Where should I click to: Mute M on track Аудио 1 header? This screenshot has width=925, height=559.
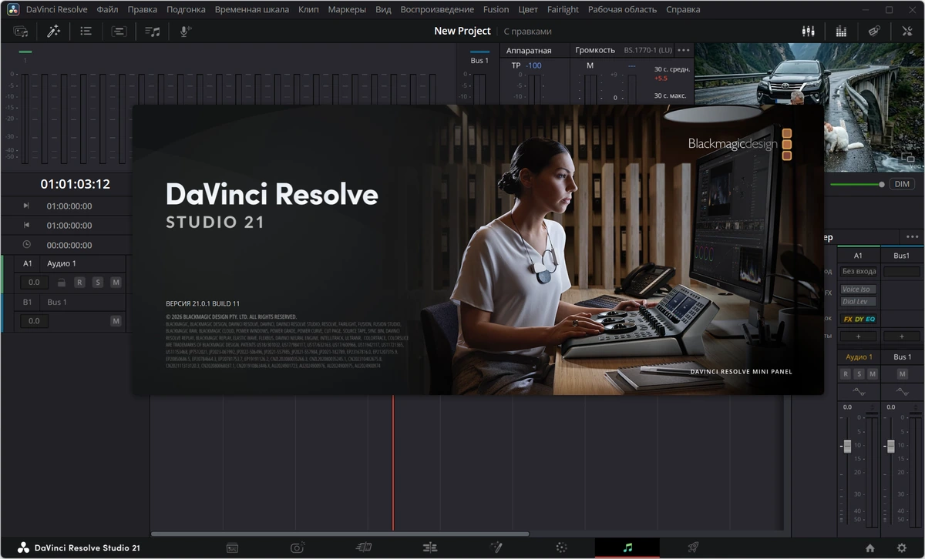coord(116,283)
